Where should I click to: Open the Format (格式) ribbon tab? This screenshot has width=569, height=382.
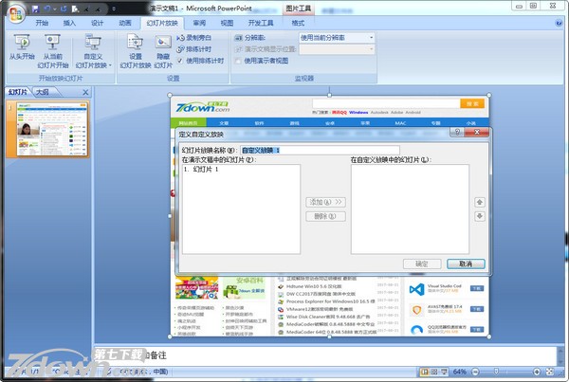coord(298,23)
